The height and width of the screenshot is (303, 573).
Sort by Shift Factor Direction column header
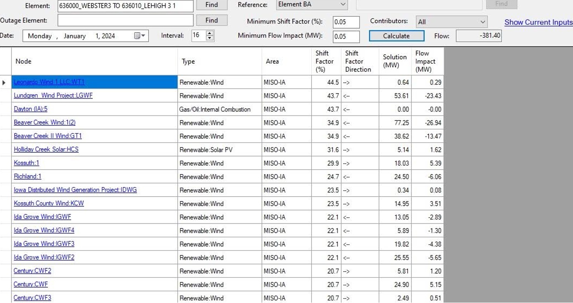tap(360, 61)
